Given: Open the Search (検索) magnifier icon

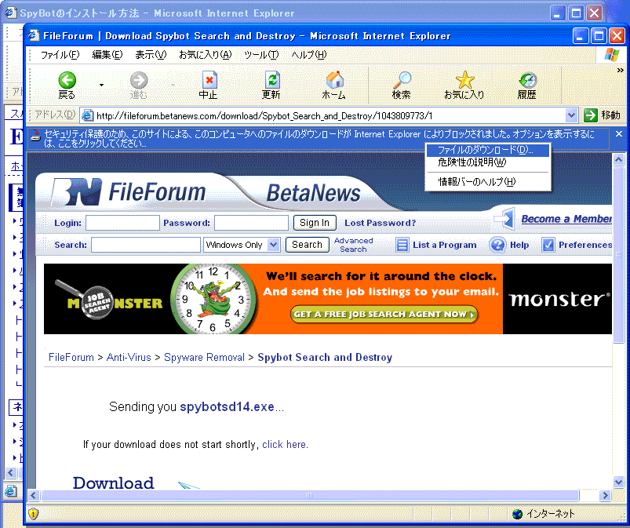Looking at the screenshot, I should click(x=402, y=80).
